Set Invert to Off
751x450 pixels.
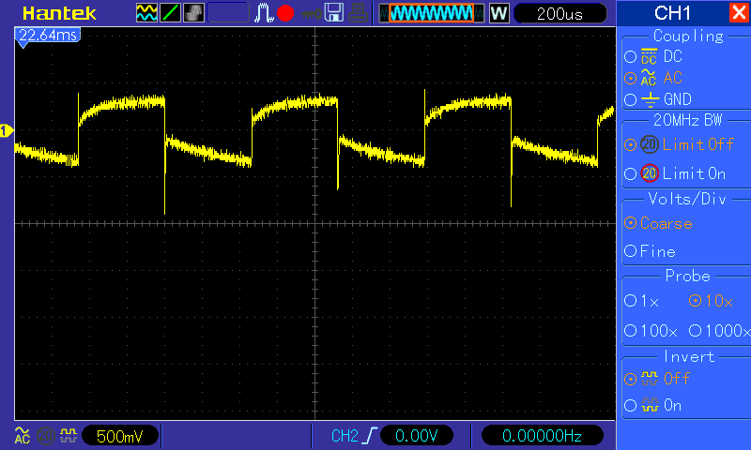click(630, 380)
